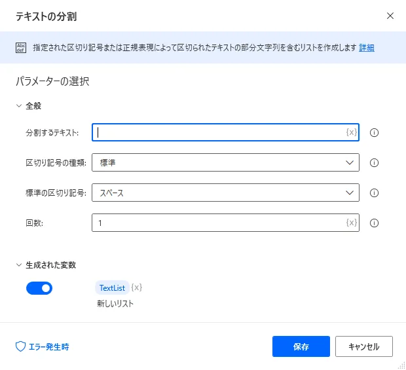Click into the 分割するテキスト input field
406x370 pixels.
pos(219,132)
